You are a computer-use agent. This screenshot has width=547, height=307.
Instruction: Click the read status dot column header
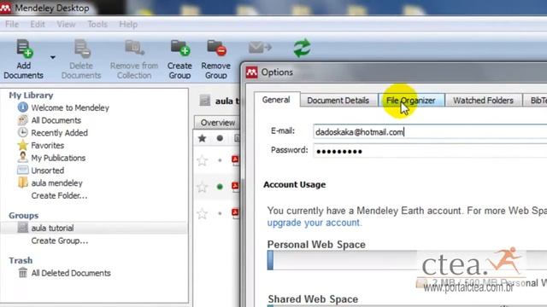[220, 138]
